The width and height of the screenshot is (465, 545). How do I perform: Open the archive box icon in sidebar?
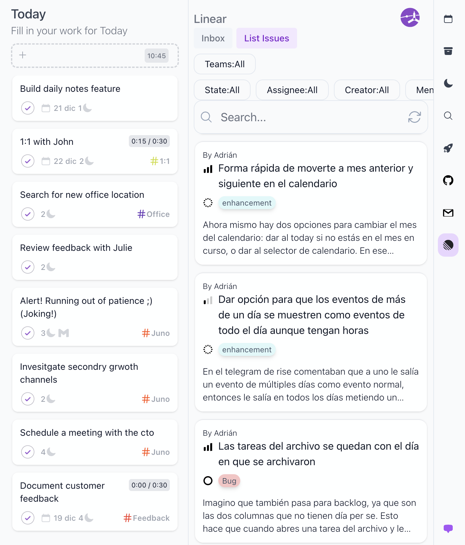click(448, 51)
